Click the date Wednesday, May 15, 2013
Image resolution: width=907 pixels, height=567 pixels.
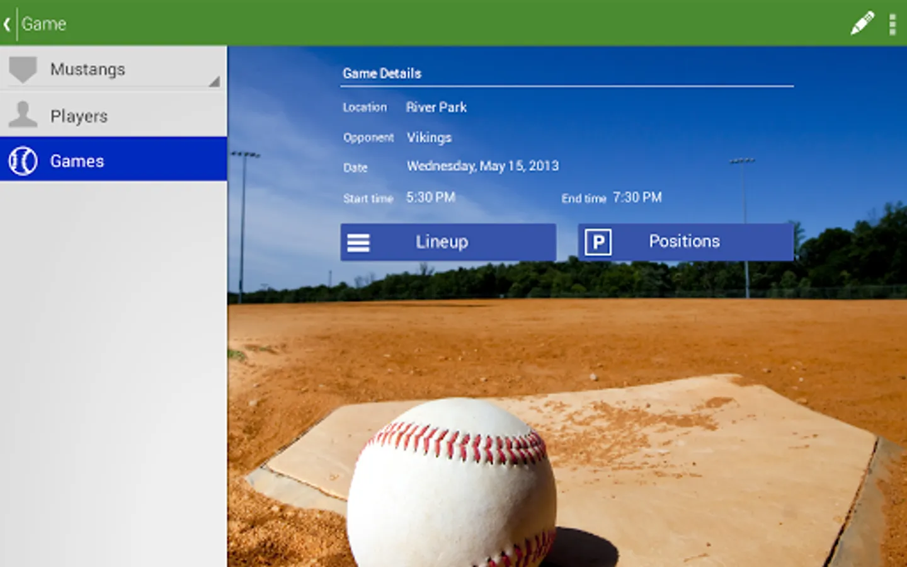(x=482, y=166)
